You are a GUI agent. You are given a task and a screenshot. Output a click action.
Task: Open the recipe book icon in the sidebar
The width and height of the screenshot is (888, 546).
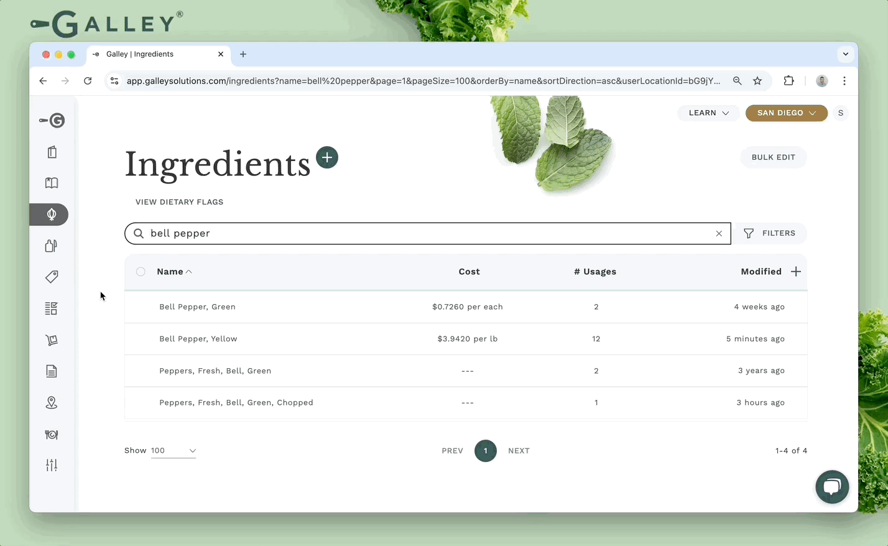pos(52,183)
